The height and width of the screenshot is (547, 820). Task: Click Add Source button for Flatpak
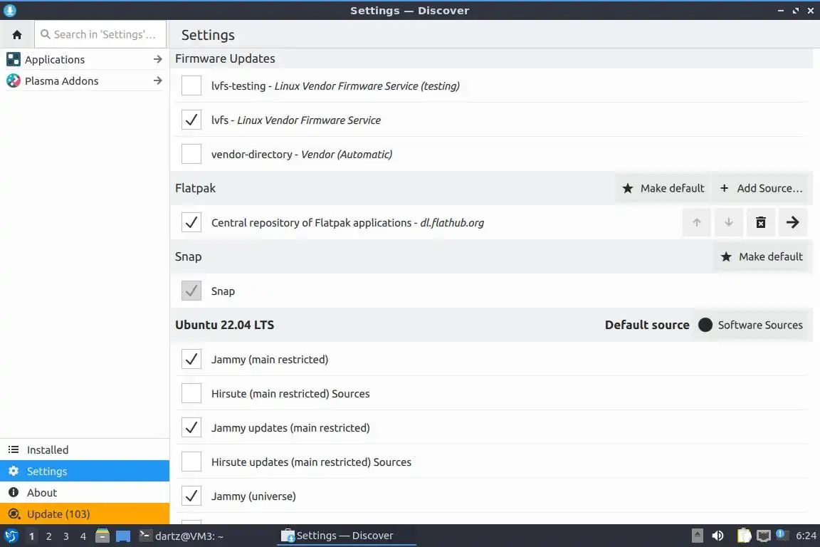coord(761,189)
